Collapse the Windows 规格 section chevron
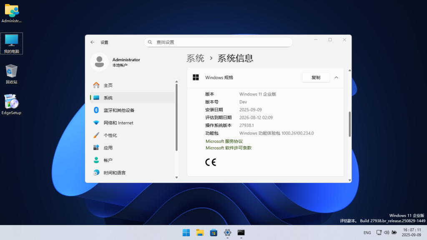 click(x=337, y=77)
